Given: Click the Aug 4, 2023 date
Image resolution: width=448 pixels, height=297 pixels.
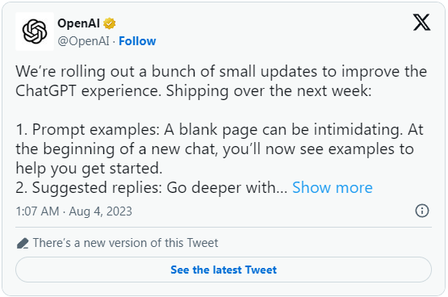Looking at the screenshot, I should [100, 211].
